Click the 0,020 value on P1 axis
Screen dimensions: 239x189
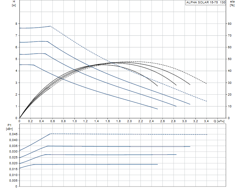[x=13, y=163]
